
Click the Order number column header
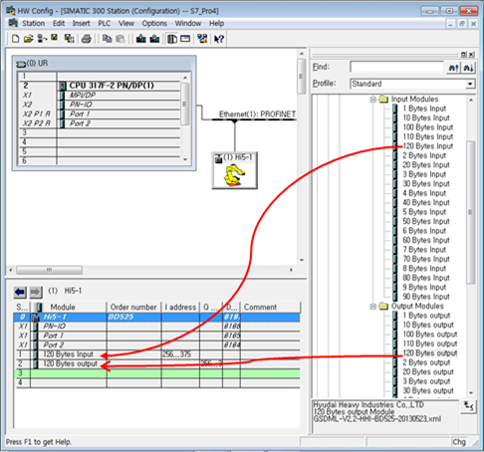pos(133,307)
